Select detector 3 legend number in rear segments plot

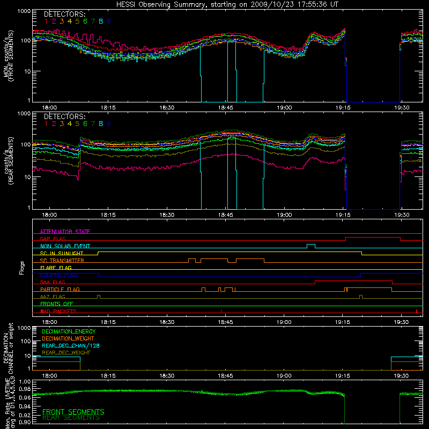coord(62,124)
